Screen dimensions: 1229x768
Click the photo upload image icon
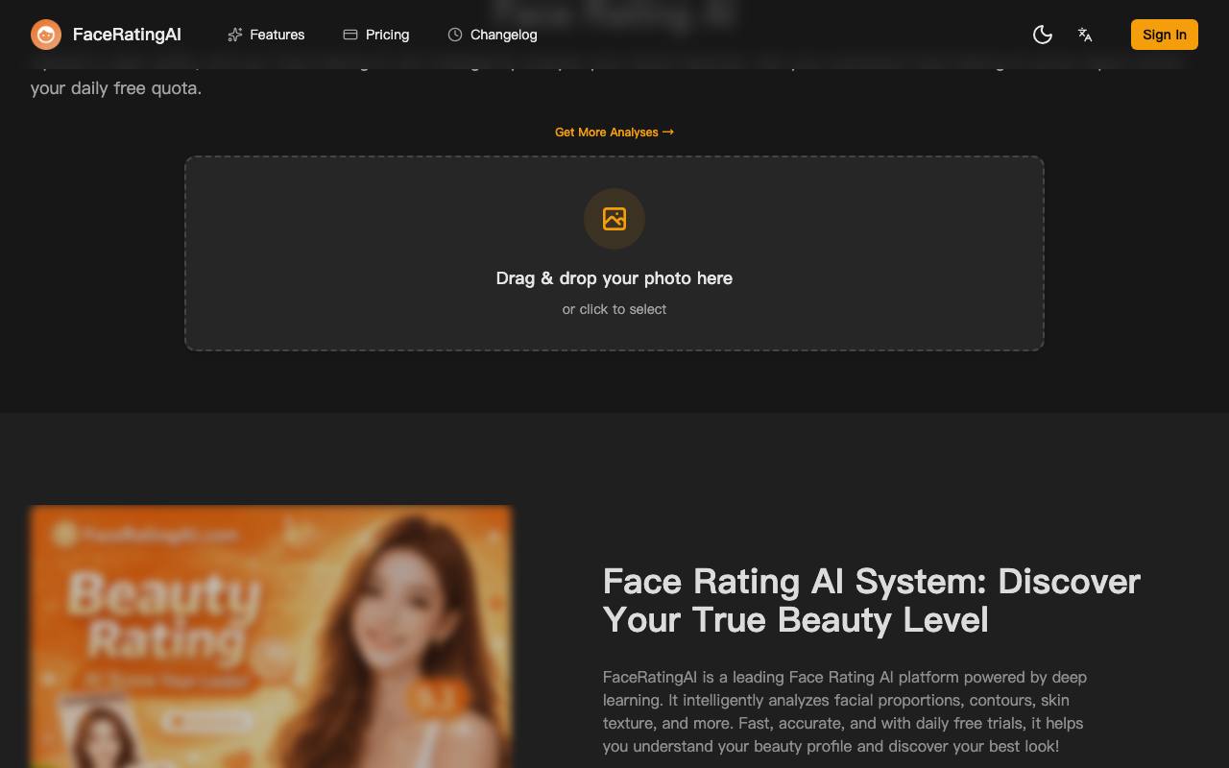(614, 219)
